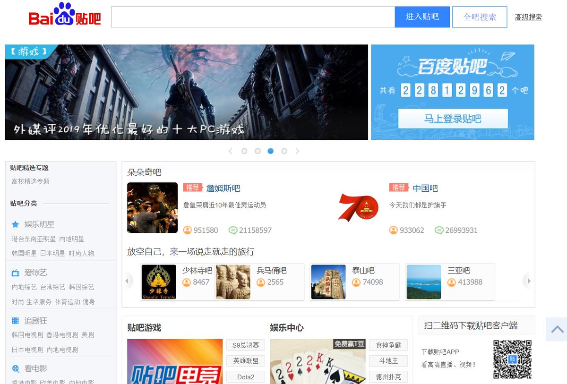Image resolution: width=567 pixels, height=384 pixels.
Task: Open the game banner about 2019 PC games
Action: (187, 92)
